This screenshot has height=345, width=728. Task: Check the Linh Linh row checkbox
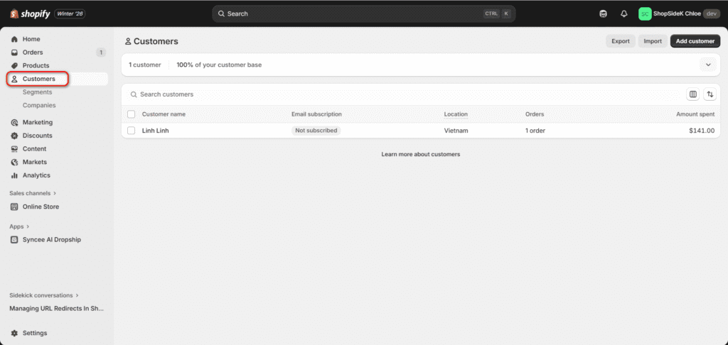[x=131, y=131]
